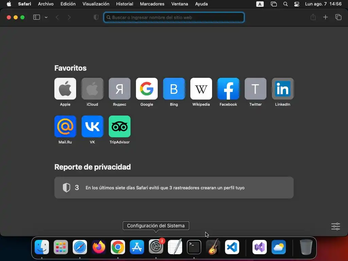This screenshot has height=261, width=348.
Task: Open the Safari menu
Action: (x=24, y=4)
